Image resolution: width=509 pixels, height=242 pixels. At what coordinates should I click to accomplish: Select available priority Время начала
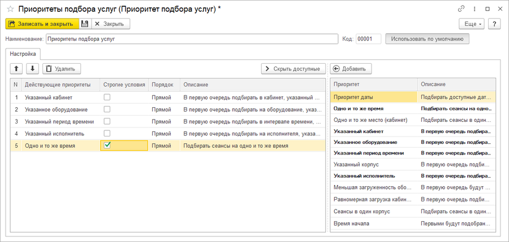tap(413, 223)
